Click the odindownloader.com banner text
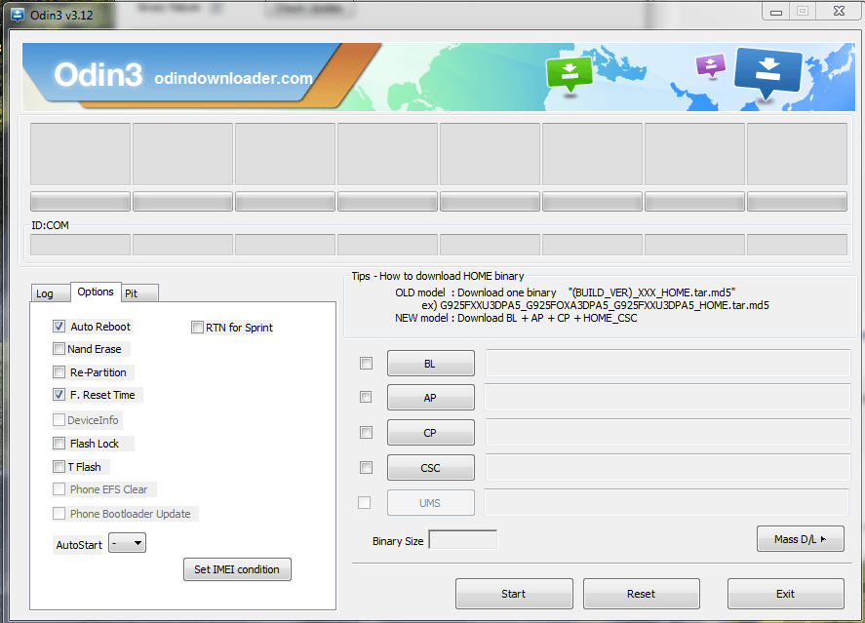This screenshot has width=865, height=623. pos(234,79)
